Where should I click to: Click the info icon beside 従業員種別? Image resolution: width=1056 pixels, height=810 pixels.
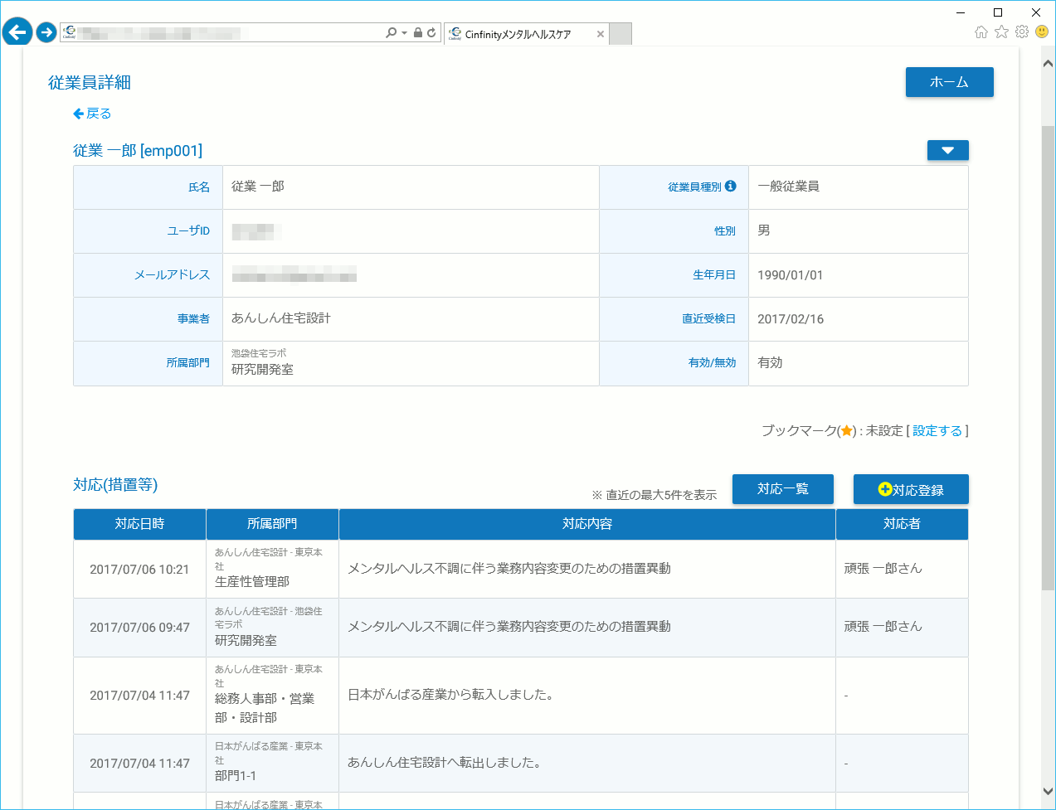[x=731, y=187]
